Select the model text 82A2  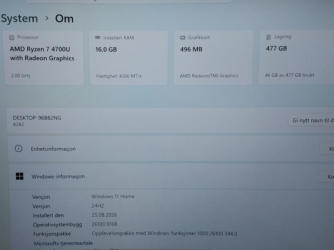coord(18,125)
